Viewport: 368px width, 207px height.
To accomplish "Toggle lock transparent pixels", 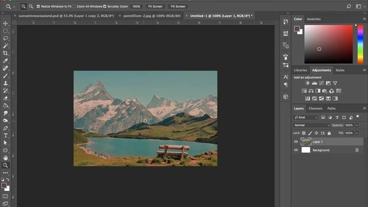I will pyautogui.click(x=304, y=133).
